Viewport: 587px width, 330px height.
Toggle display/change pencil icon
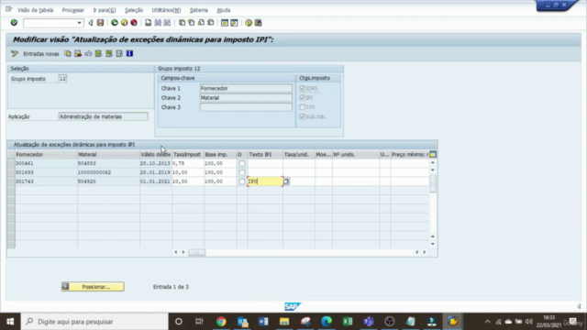pos(15,53)
